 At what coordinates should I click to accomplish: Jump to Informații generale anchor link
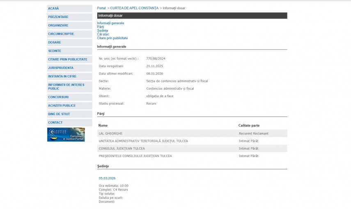click(x=110, y=23)
